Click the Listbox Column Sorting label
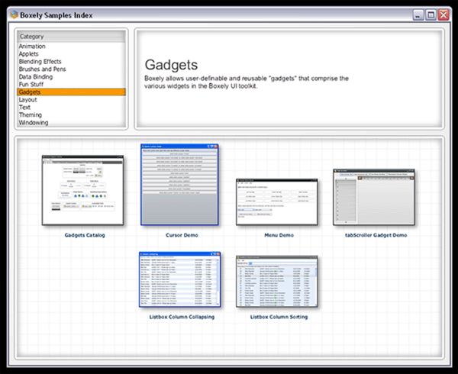 279,317
